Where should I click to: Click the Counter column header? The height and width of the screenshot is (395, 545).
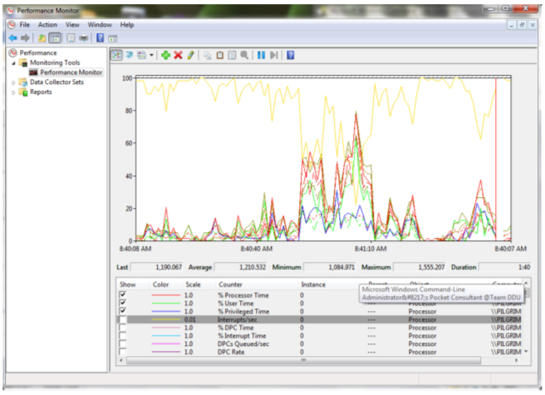[x=230, y=284]
